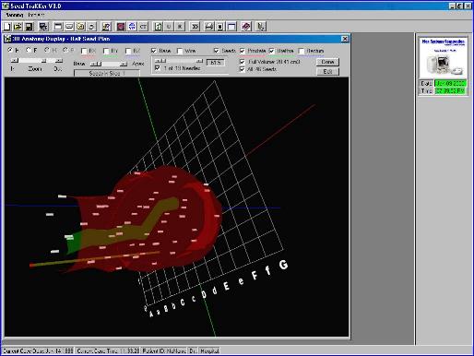
Task: Click the needle selection slider track
Action: 179,61
